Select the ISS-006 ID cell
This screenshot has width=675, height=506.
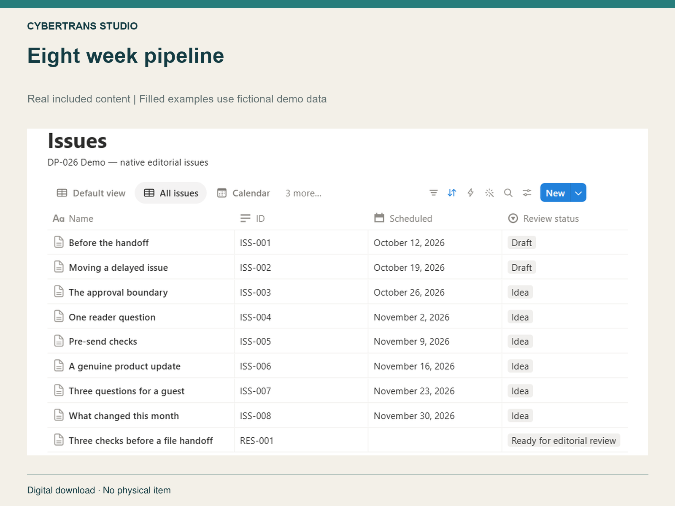coord(301,366)
